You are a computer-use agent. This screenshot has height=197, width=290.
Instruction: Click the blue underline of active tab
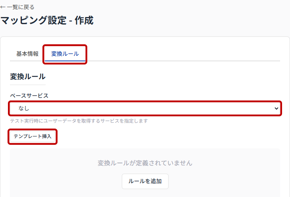click(x=65, y=61)
